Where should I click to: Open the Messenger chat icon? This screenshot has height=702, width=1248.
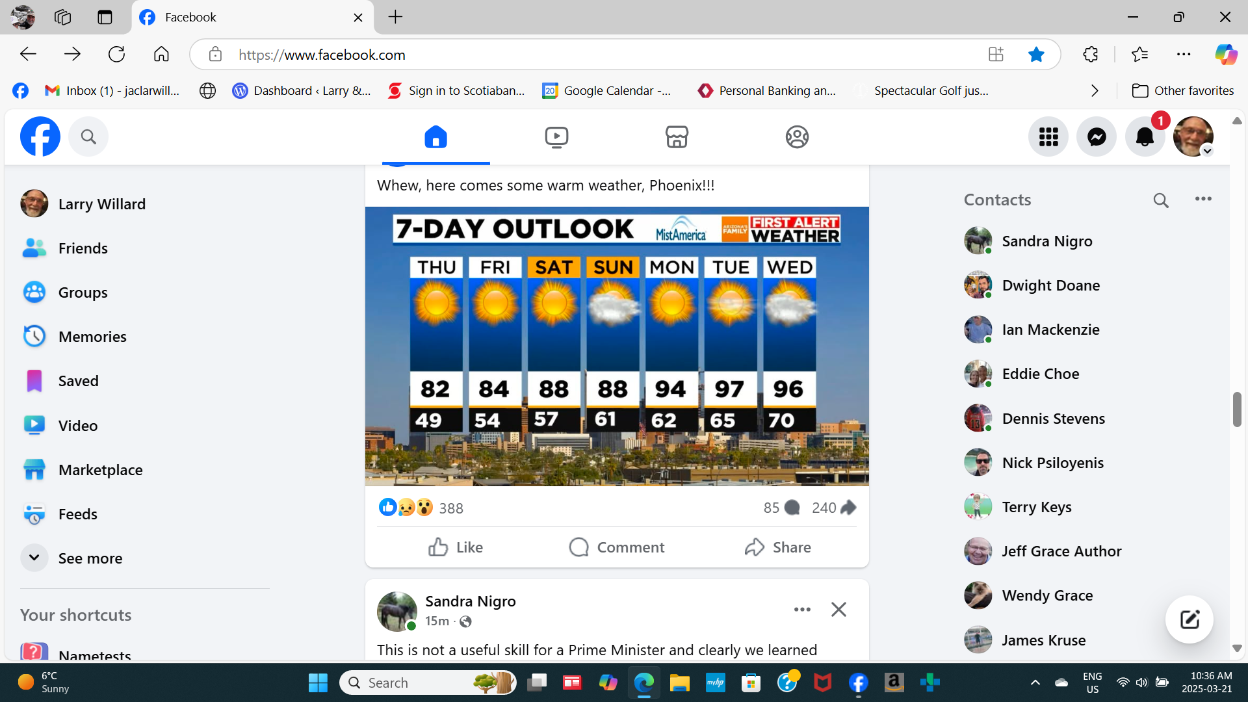pos(1097,137)
